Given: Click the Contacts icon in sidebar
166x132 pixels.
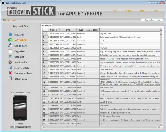Looking at the screenshot, I should click(10, 35).
